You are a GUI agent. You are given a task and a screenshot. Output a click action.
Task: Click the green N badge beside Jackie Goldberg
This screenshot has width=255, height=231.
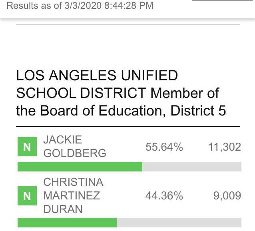(27, 147)
